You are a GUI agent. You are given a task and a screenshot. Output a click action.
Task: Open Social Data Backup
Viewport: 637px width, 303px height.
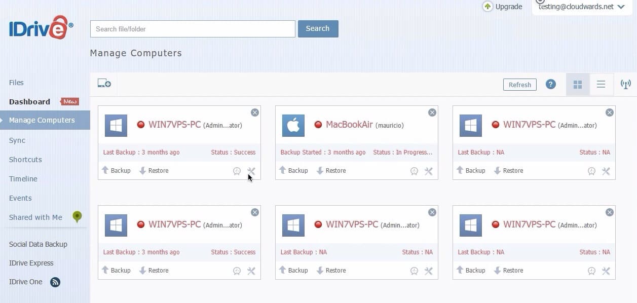38,244
